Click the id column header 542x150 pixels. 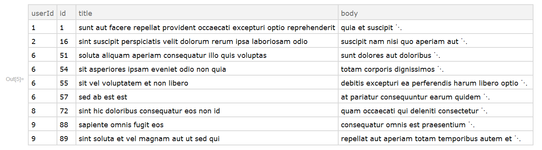coord(66,13)
